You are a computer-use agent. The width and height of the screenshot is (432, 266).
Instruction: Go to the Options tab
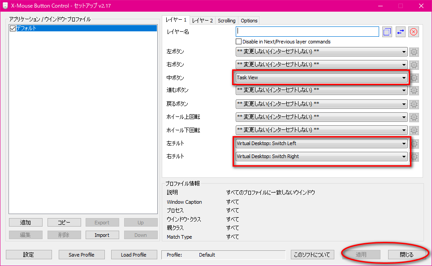click(x=249, y=21)
